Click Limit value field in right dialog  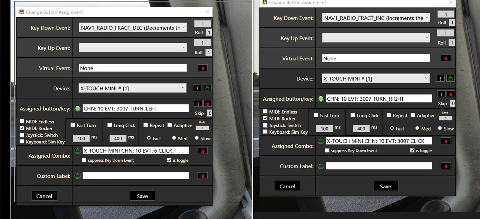(x=445, y=118)
